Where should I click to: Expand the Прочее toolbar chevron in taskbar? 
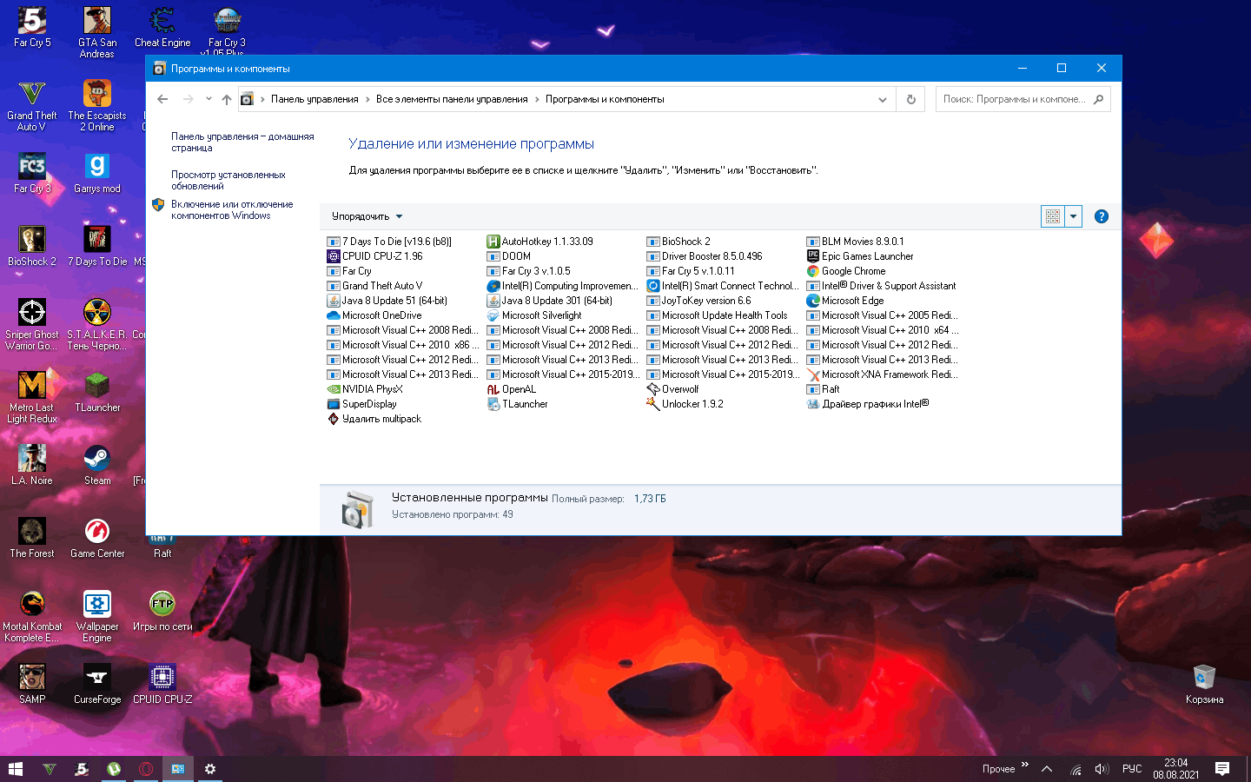(1025, 765)
